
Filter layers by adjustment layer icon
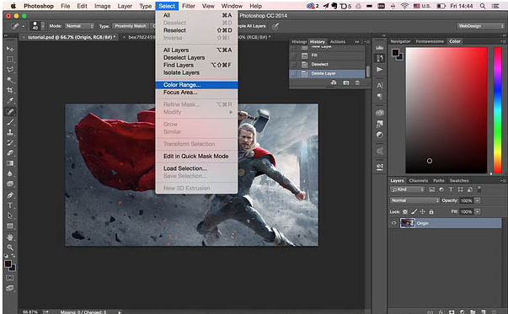tap(441, 189)
